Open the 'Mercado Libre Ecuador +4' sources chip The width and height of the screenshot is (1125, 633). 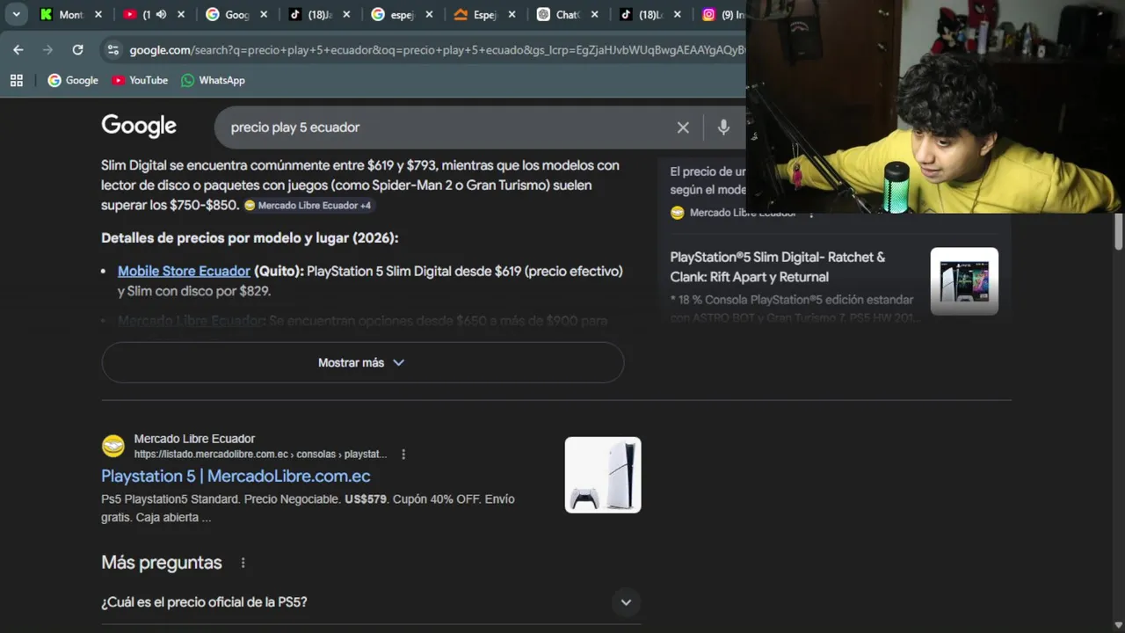click(x=308, y=206)
